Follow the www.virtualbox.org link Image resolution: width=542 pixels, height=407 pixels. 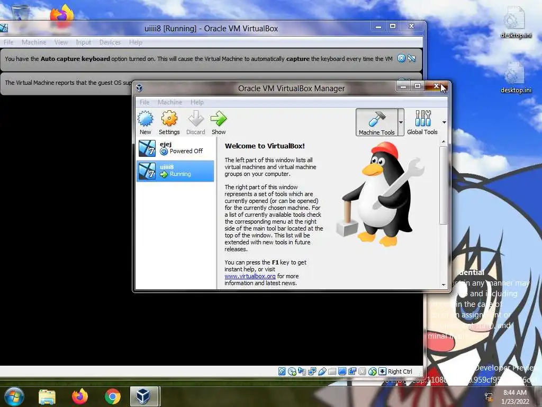(x=250, y=276)
